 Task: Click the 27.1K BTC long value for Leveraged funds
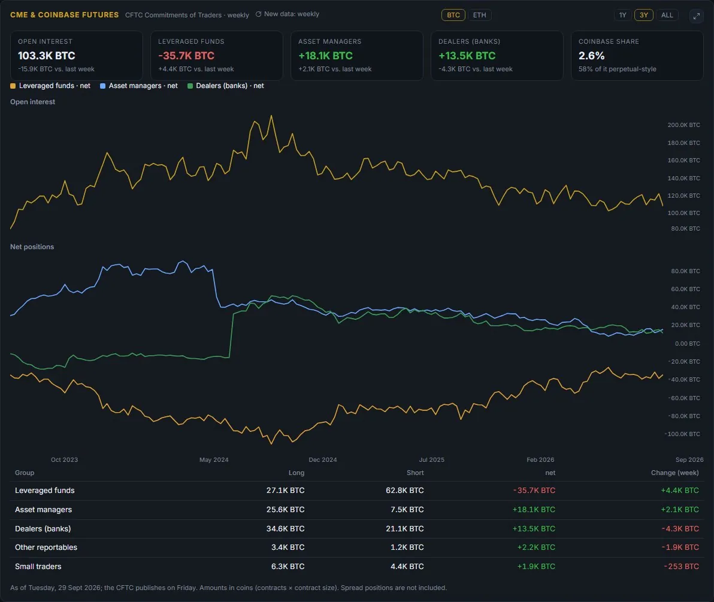[286, 491]
